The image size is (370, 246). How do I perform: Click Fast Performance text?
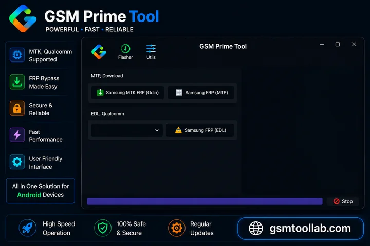point(46,136)
